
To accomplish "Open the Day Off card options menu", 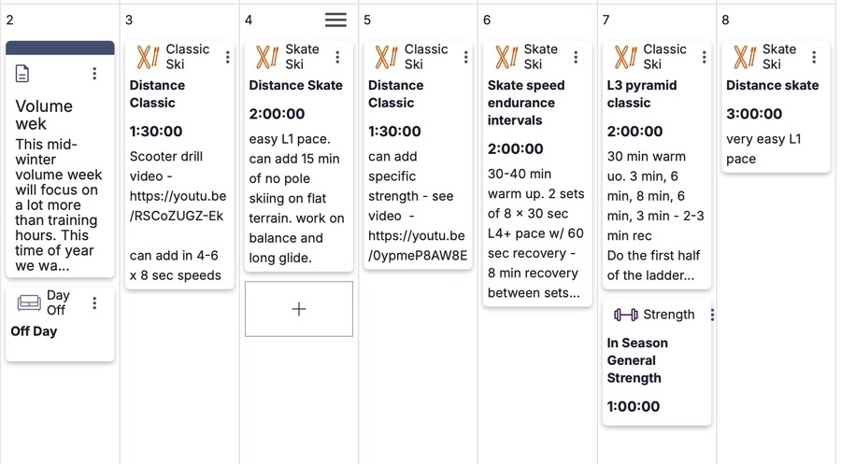I will pyautogui.click(x=94, y=303).
